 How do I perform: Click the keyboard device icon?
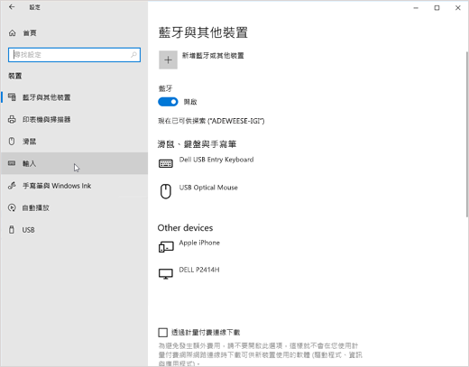pos(166,163)
